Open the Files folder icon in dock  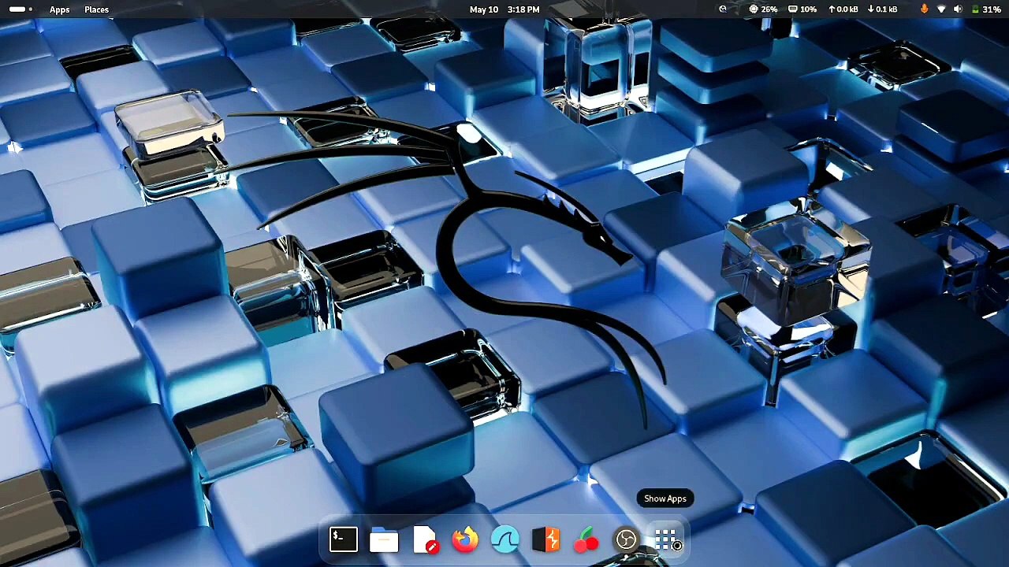pyautogui.click(x=384, y=540)
